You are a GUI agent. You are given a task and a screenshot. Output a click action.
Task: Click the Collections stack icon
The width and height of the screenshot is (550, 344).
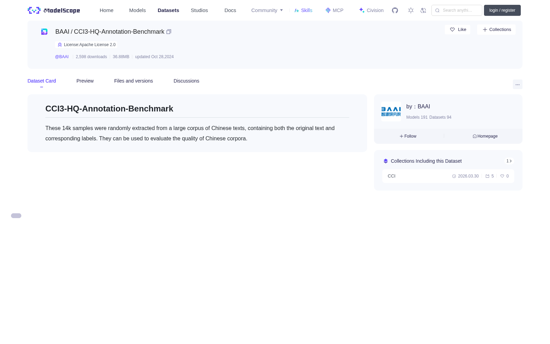coord(386,161)
